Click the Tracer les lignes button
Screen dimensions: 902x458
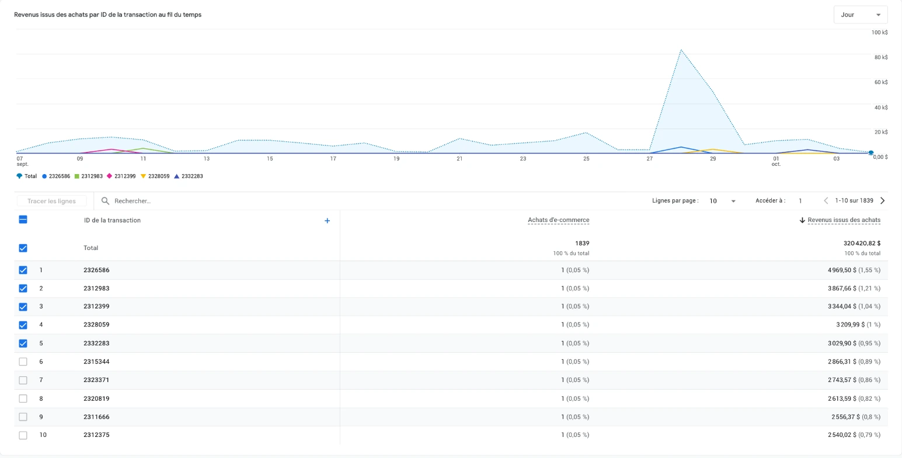pyautogui.click(x=51, y=201)
